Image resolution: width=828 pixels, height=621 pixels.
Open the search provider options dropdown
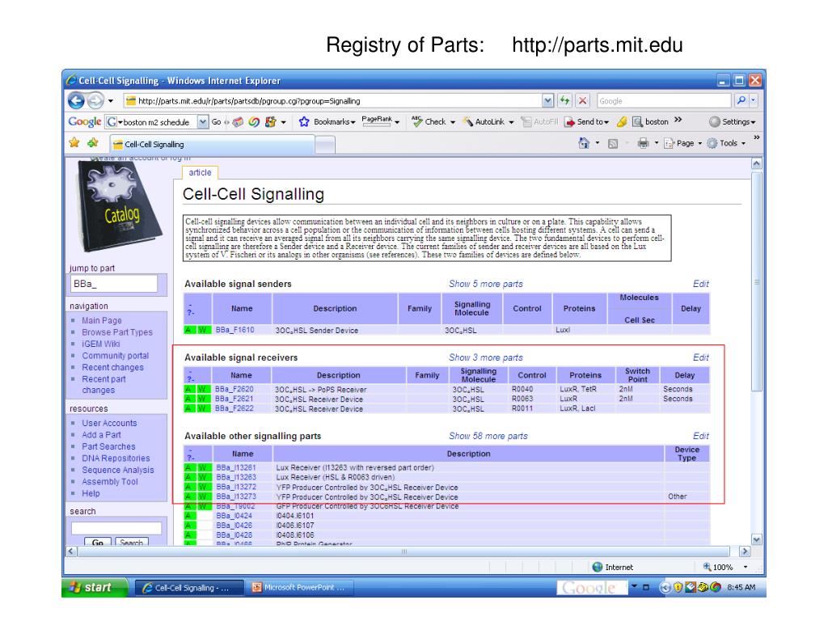(753, 100)
